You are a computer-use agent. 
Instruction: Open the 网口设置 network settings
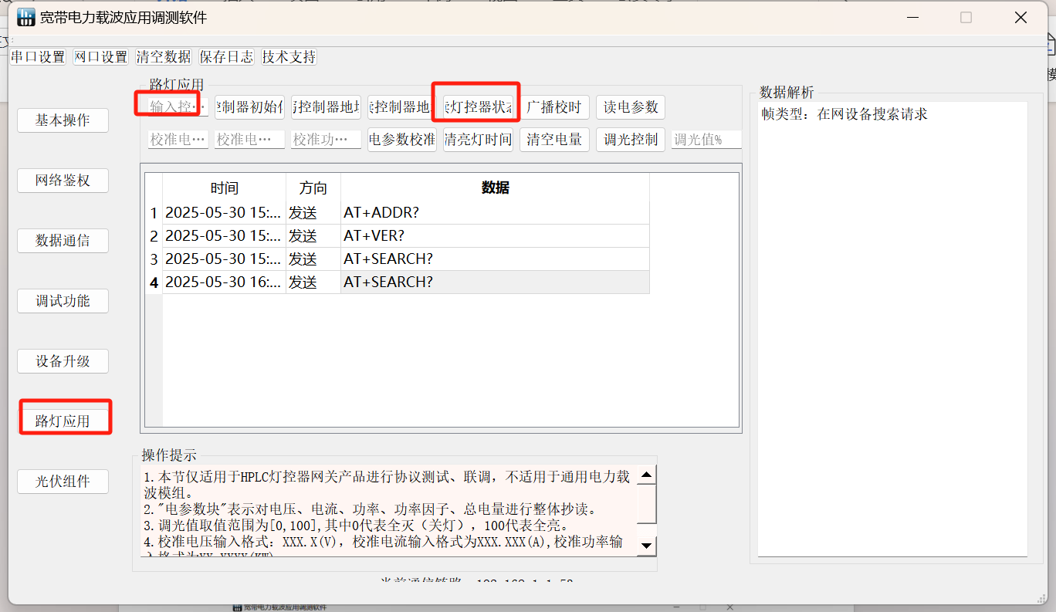click(x=100, y=56)
